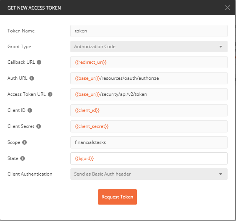Expand the Client Authentication dropdown
This screenshot has width=236, height=221.
149,174
